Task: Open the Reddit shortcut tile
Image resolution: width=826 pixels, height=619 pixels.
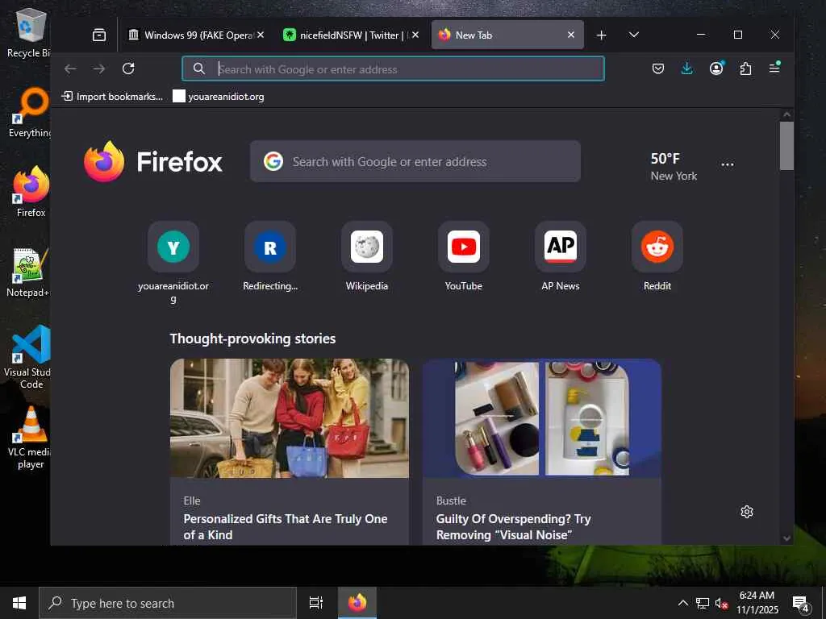Action: [657, 256]
